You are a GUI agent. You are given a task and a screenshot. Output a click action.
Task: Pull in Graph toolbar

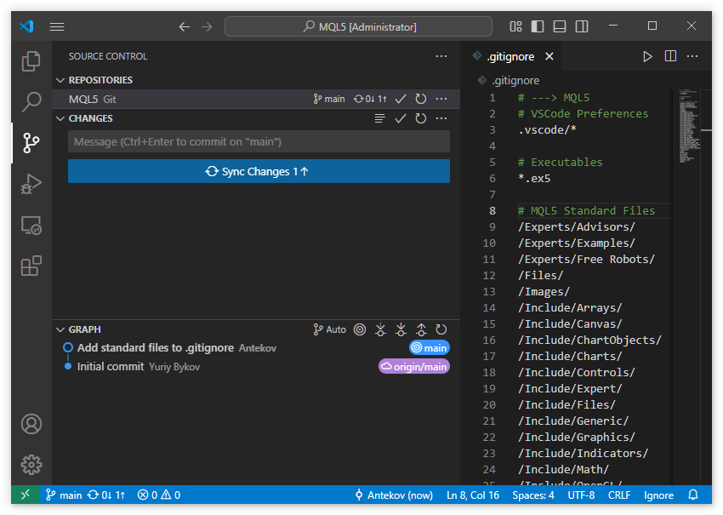click(401, 329)
